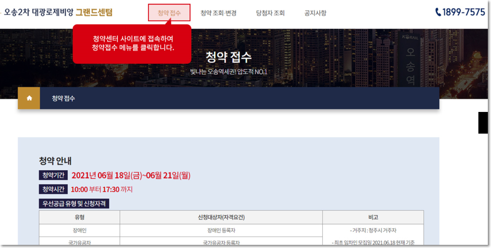Click the 우선공급 유형 및 신청자격 label
The image size is (491, 248).
pyautogui.click(x=74, y=204)
